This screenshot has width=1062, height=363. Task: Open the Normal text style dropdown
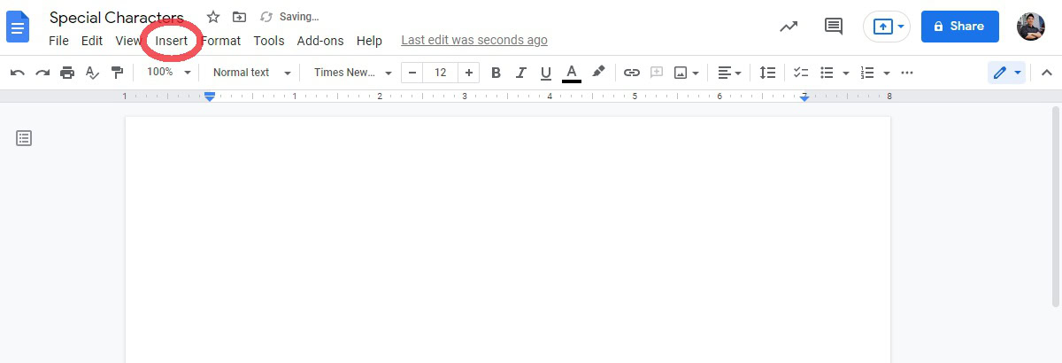(251, 73)
